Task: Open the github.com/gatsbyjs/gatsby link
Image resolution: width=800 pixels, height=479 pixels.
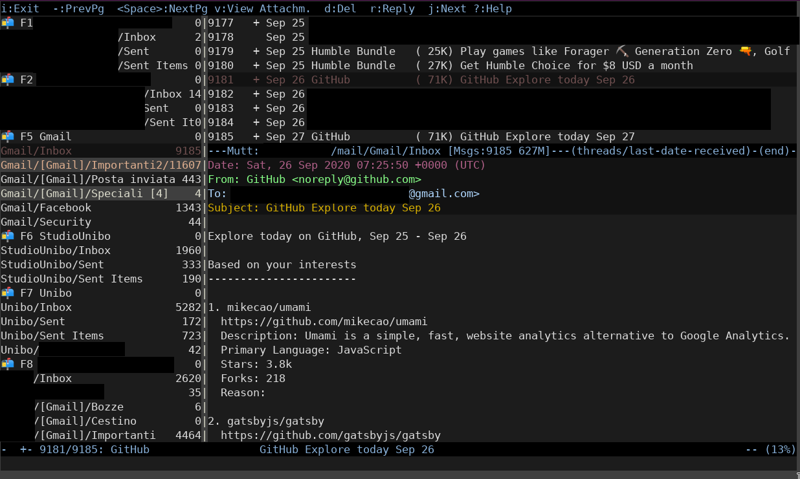Action: click(331, 436)
